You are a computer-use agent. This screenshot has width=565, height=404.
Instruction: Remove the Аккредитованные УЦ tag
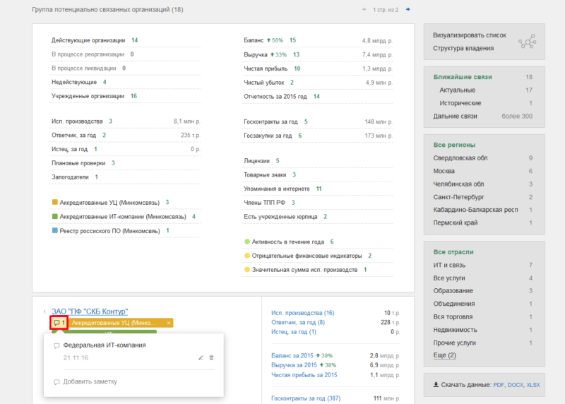tap(168, 323)
